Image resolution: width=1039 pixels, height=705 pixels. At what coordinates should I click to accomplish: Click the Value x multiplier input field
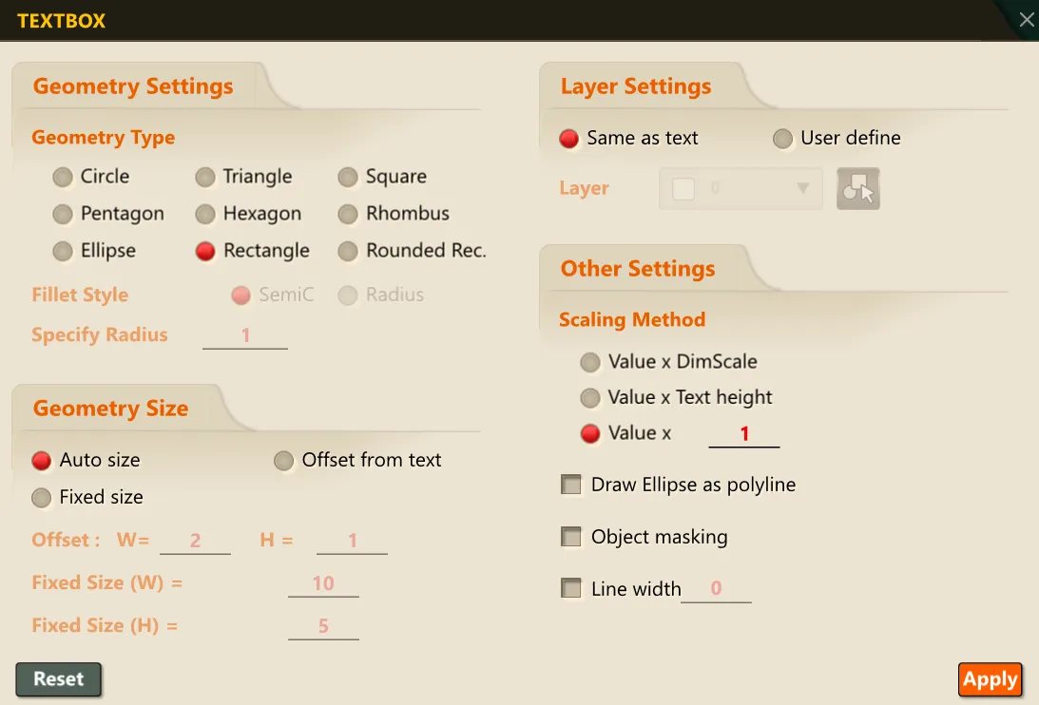(744, 434)
